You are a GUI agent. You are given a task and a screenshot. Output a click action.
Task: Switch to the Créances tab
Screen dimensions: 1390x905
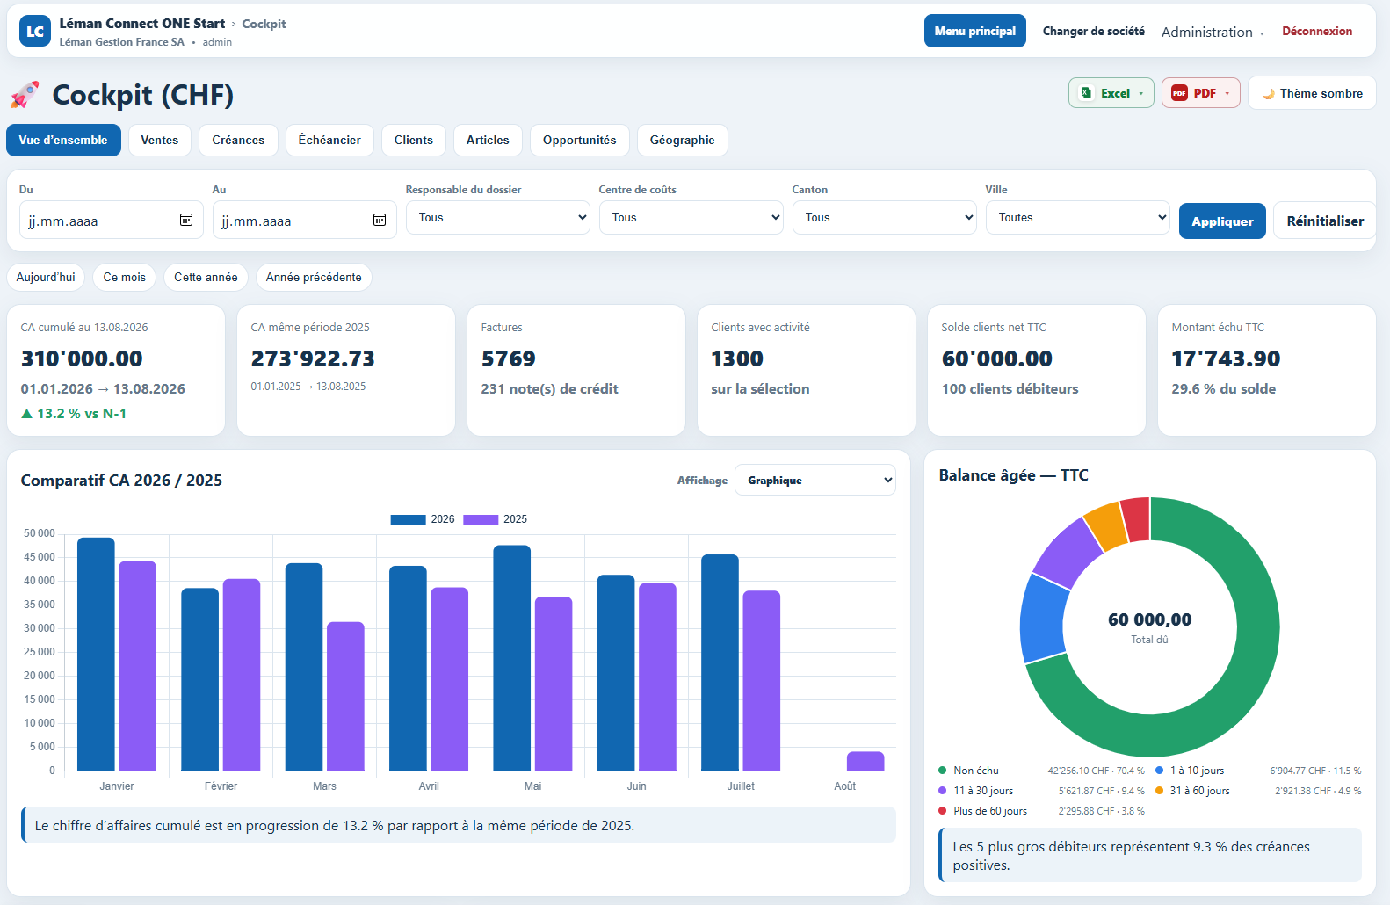(x=238, y=140)
